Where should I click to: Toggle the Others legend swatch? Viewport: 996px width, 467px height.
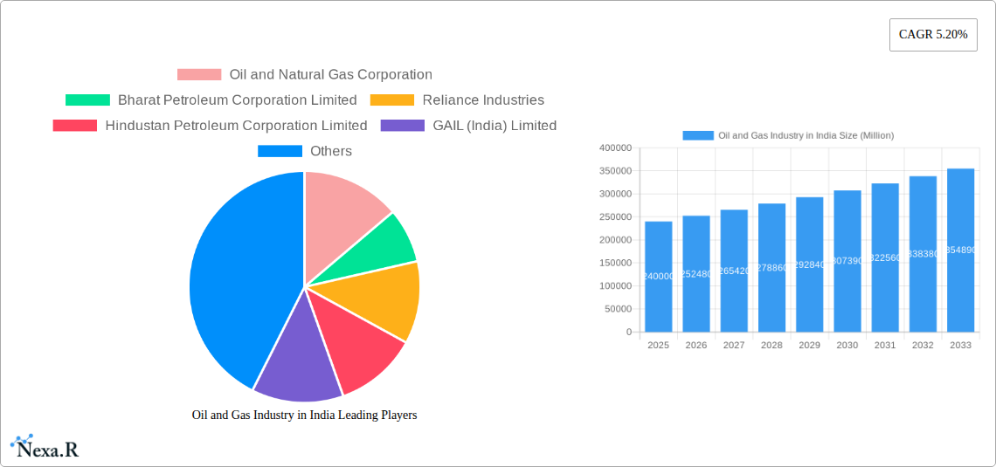(x=280, y=151)
